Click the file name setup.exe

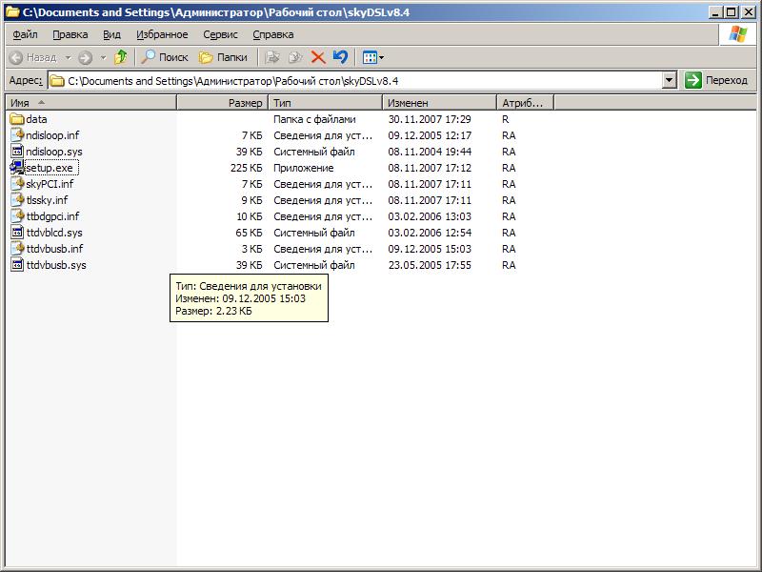(x=50, y=168)
